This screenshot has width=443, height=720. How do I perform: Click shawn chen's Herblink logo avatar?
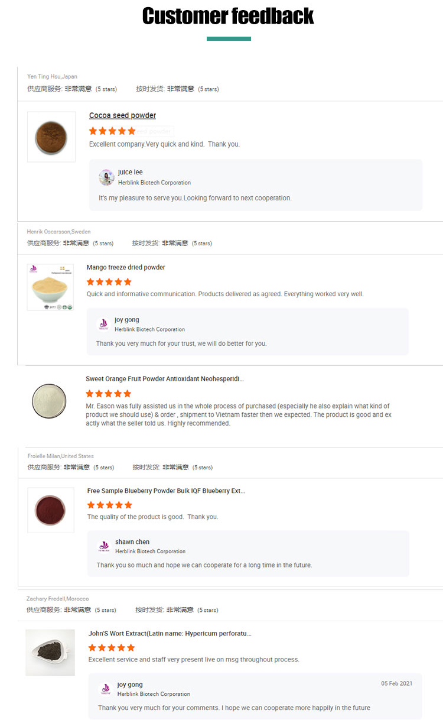click(x=104, y=546)
